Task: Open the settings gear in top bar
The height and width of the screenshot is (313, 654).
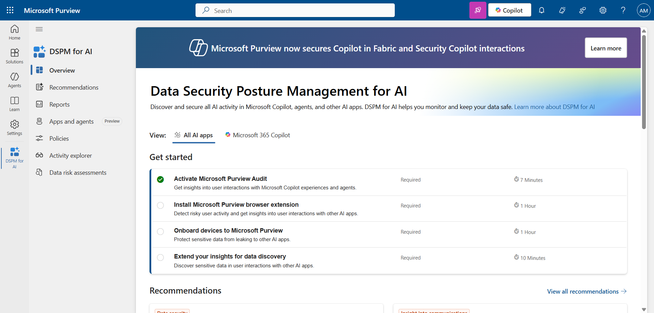Action: 603,10
